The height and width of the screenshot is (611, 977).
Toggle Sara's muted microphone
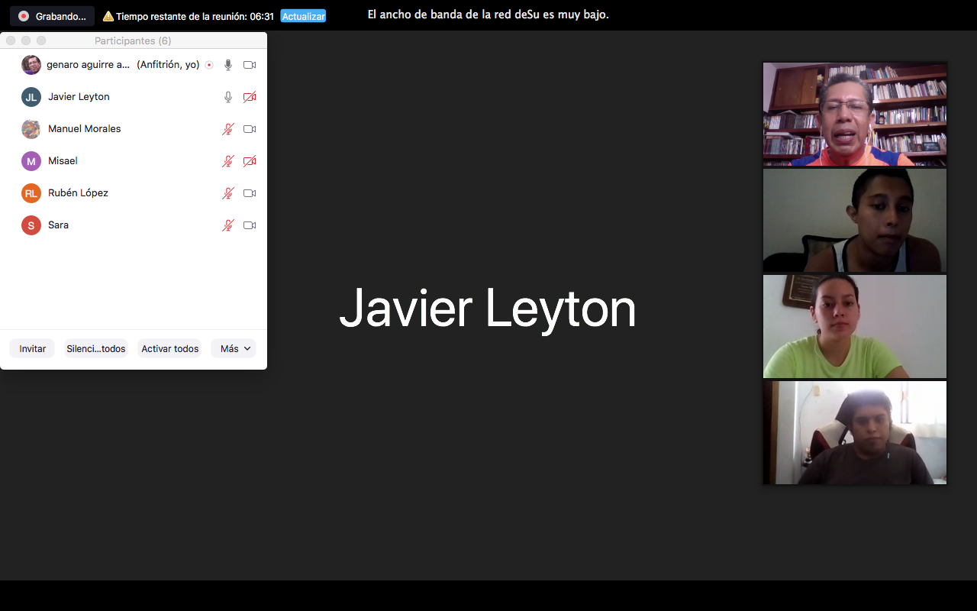pyautogui.click(x=227, y=225)
